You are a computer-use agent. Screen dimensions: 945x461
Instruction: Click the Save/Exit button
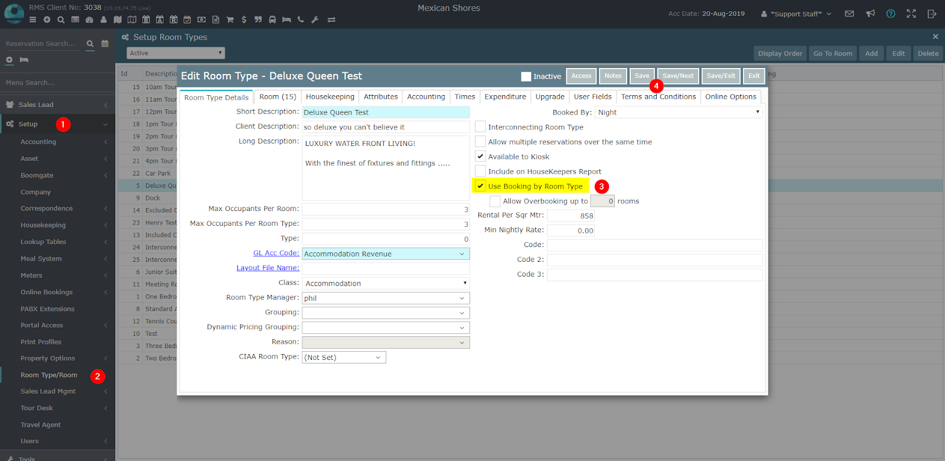[x=721, y=76]
